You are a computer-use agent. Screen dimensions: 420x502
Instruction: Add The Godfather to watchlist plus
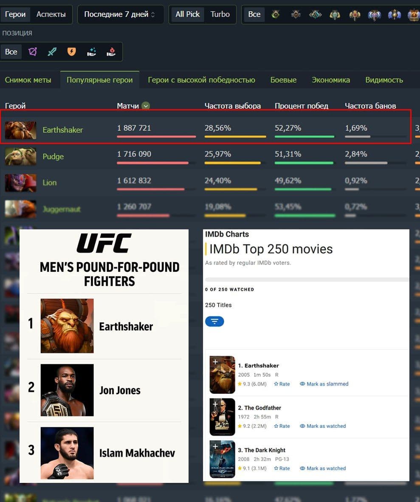click(215, 404)
